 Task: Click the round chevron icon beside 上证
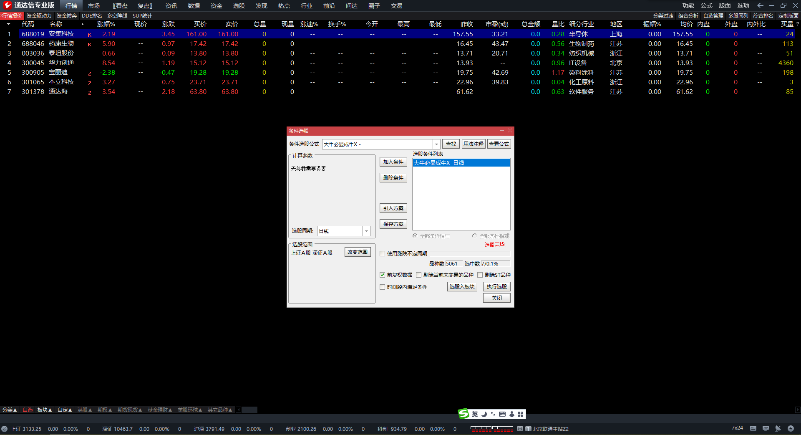pos(4,429)
